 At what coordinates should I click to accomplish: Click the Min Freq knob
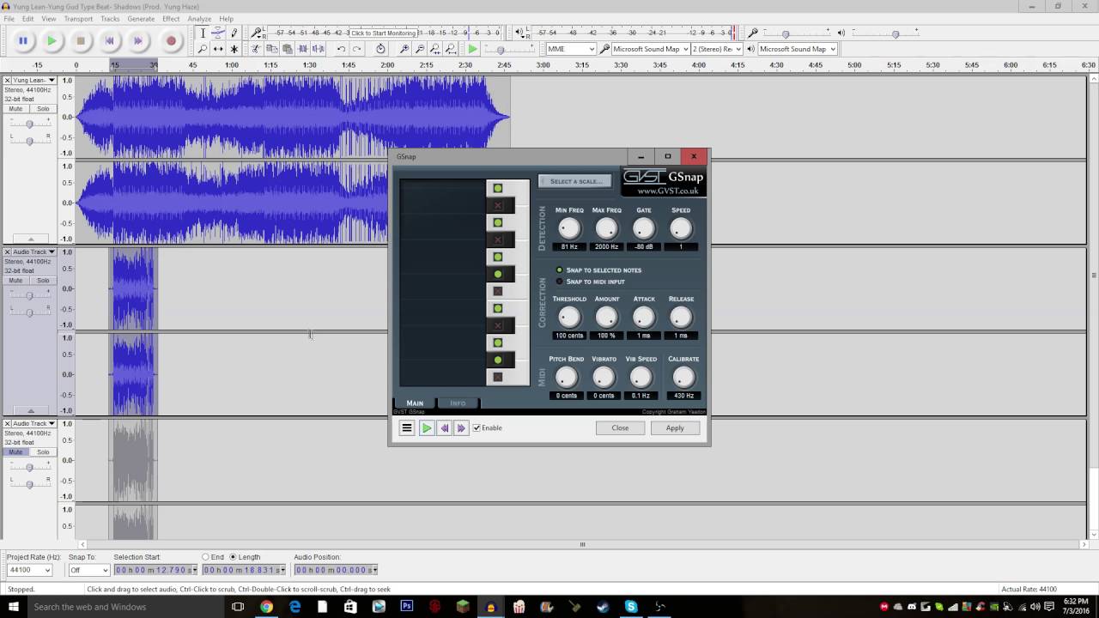[x=569, y=228]
